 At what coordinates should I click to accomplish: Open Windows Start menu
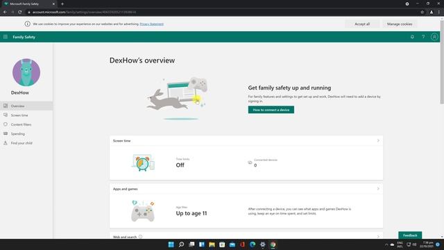click(171, 244)
